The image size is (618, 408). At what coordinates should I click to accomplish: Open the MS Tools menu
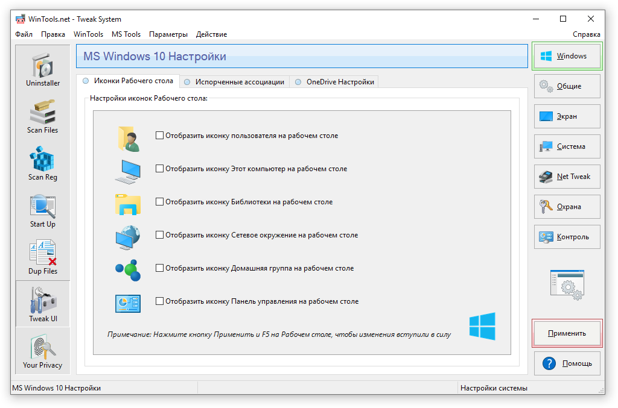126,34
